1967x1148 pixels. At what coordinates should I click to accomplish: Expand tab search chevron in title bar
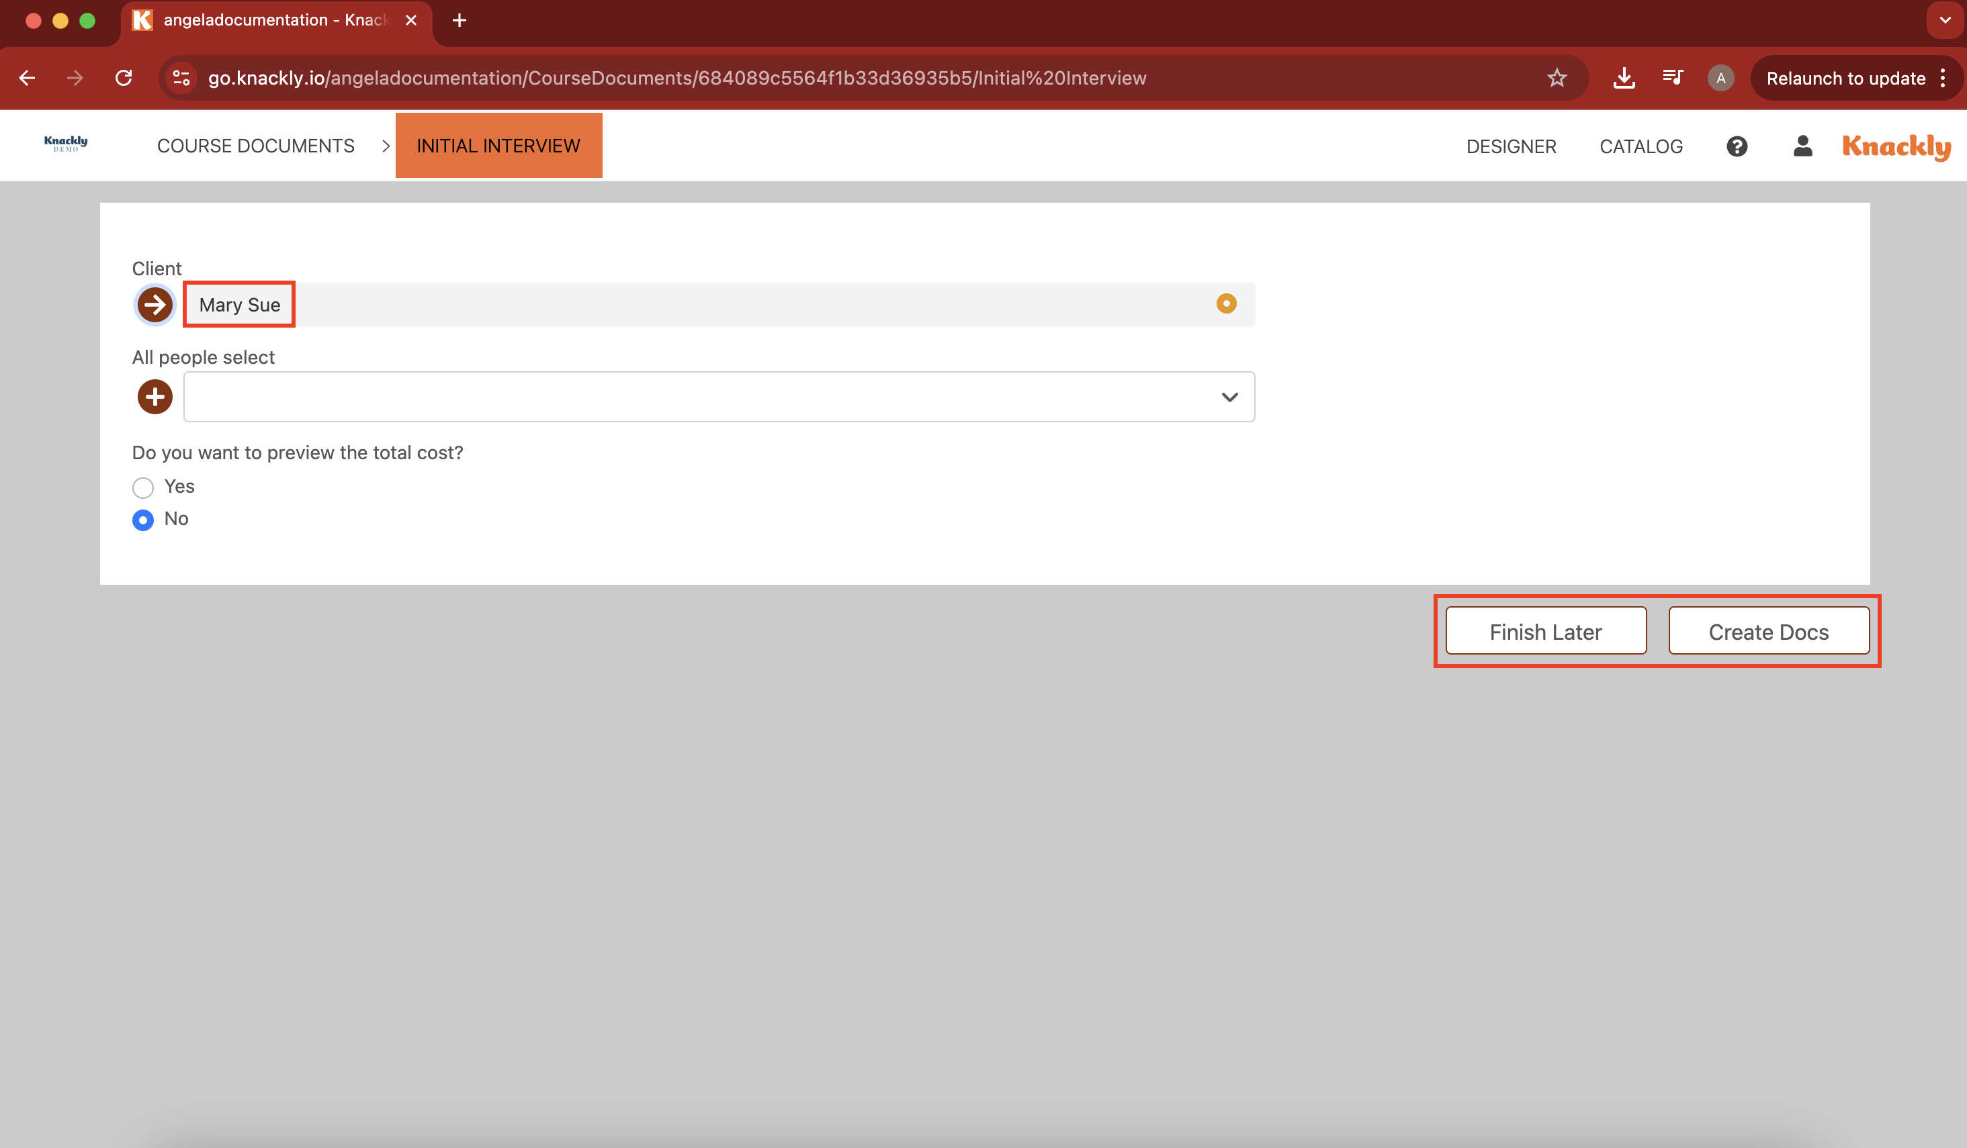click(1945, 20)
